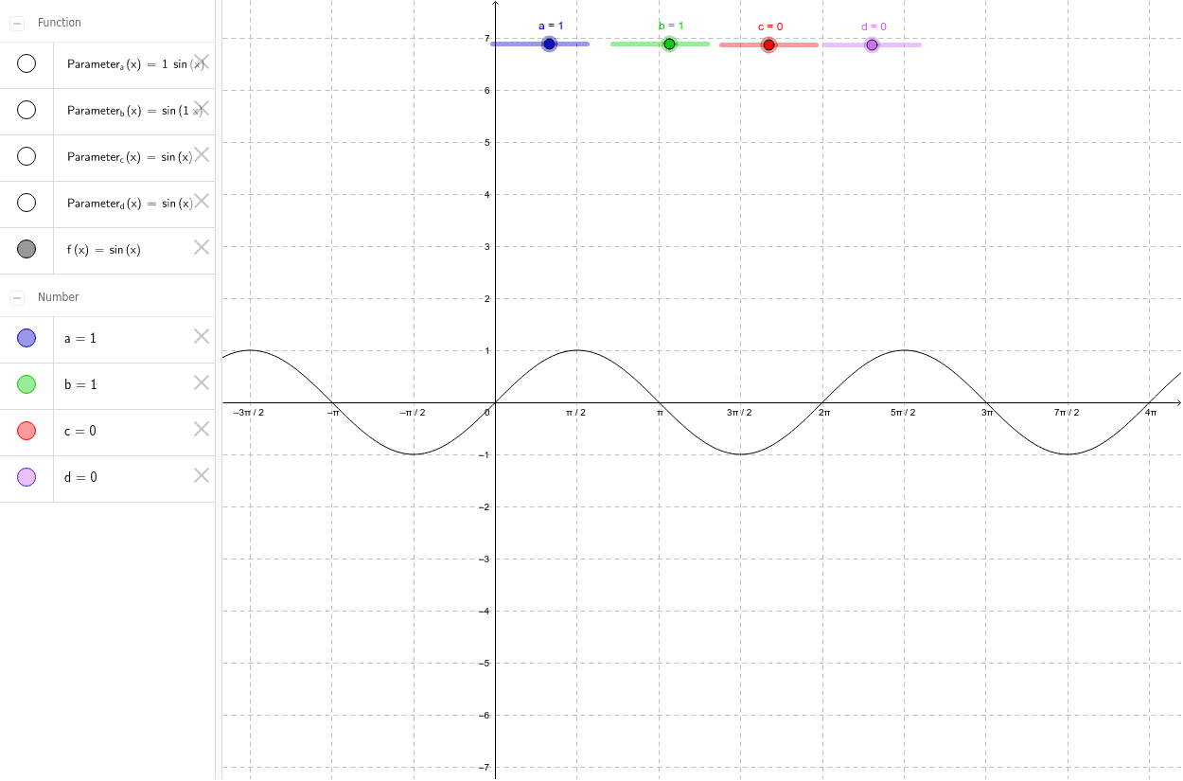The image size is (1183, 781).
Task: Delete the Parameter b function row
Action: click(202, 108)
